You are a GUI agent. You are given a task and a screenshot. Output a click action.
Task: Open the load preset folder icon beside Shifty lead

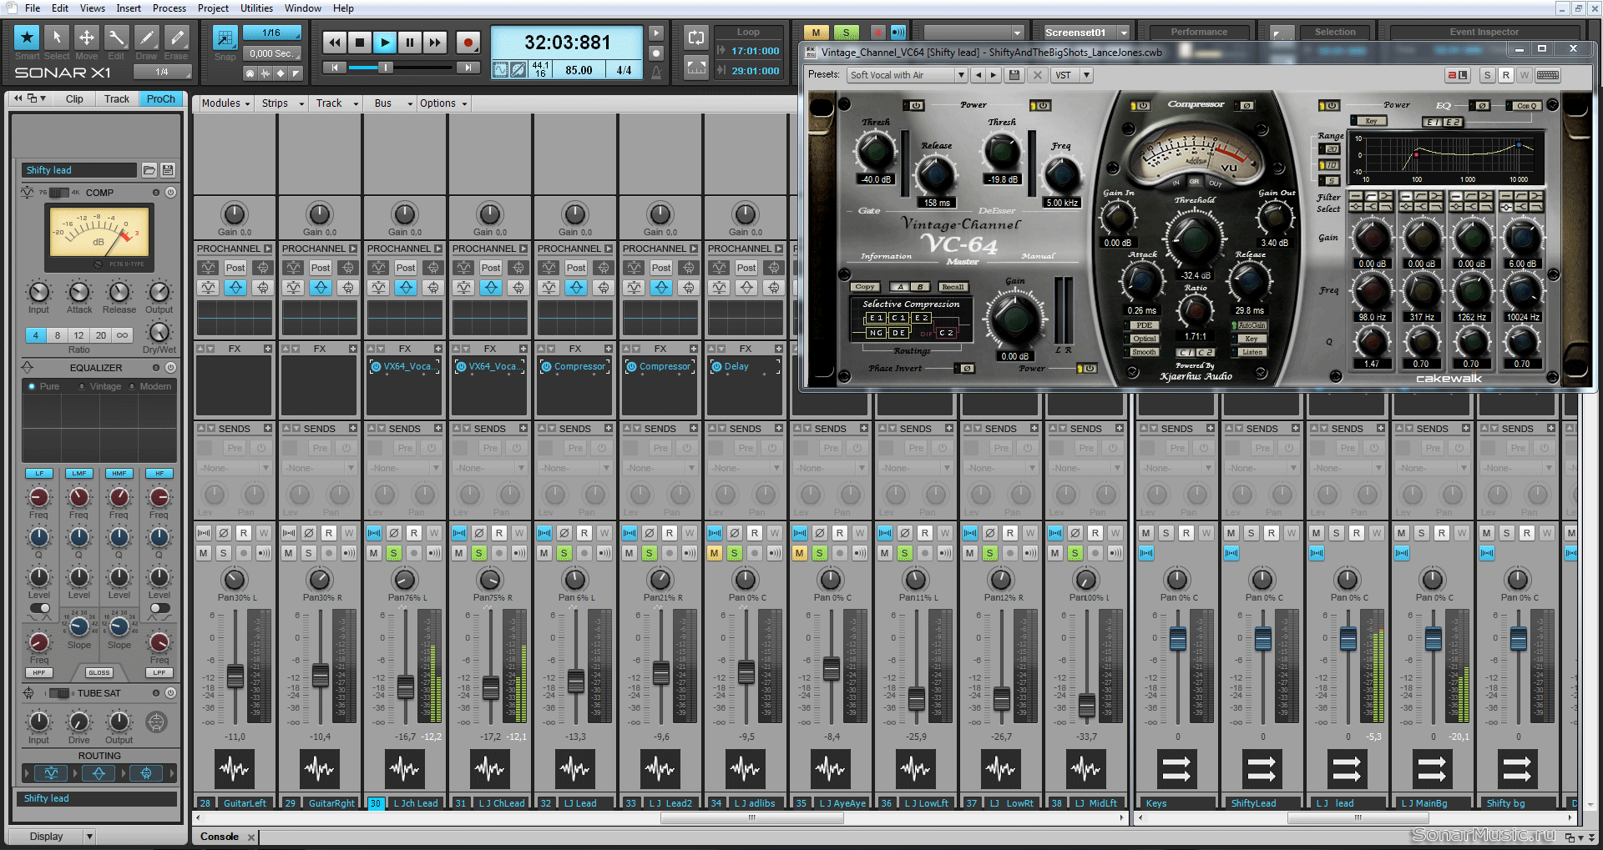(149, 170)
